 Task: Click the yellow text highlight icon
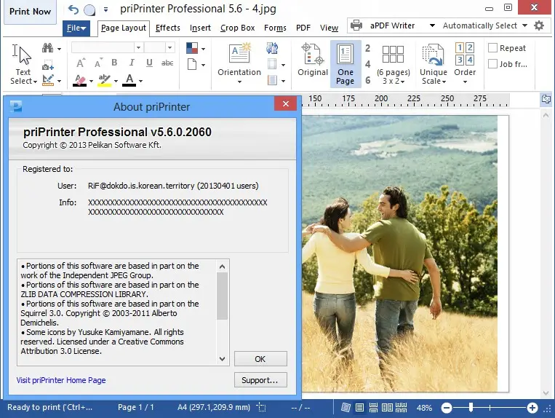[105, 80]
